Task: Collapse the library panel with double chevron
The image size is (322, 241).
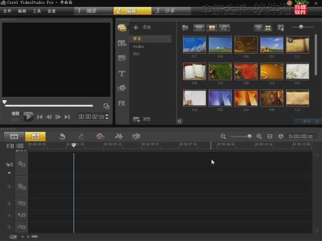Action: [x=180, y=121]
